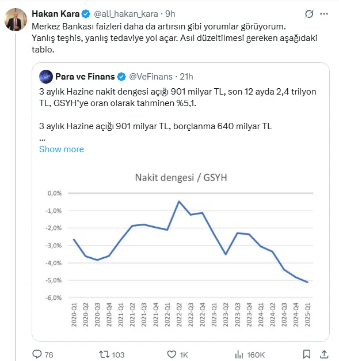
Task: Open the three-dot more options menu
Action: pyautogui.click(x=324, y=14)
